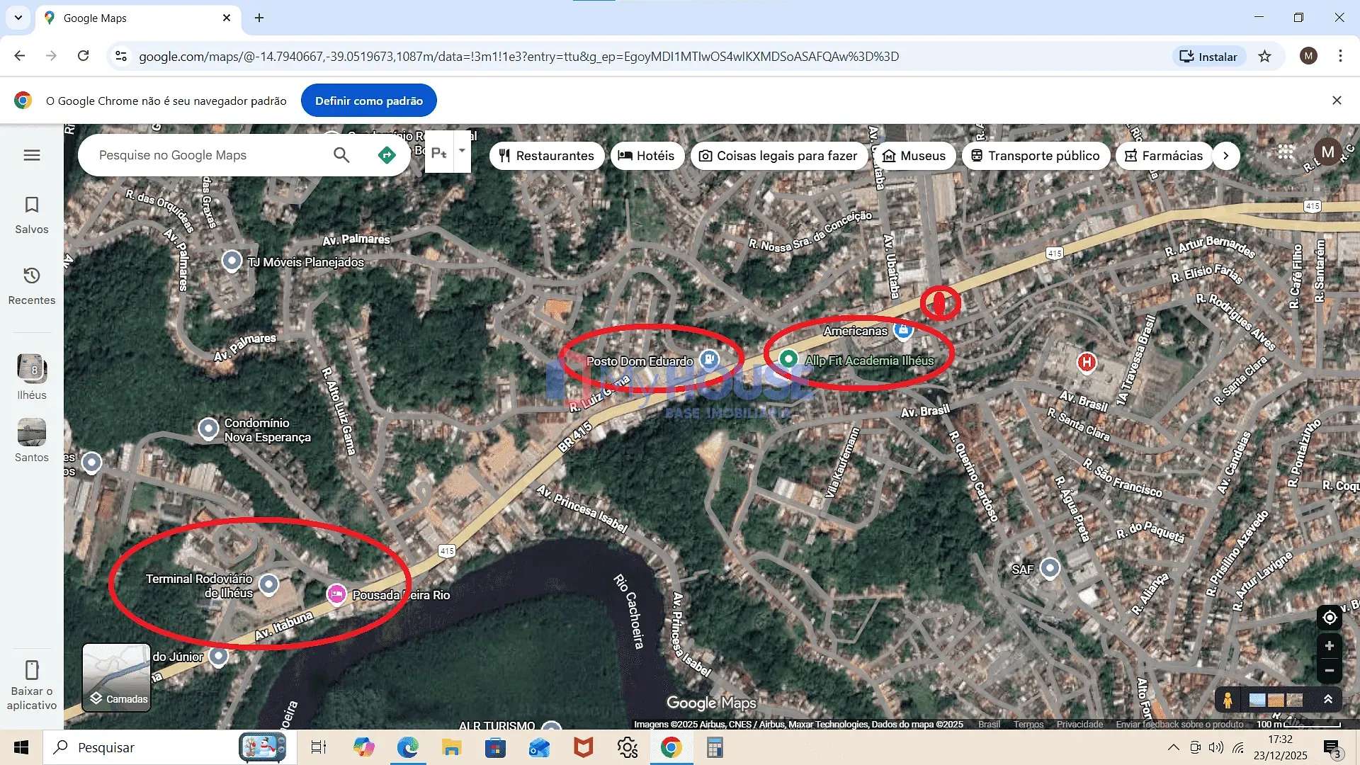The width and height of the screenshot is (1360, 765).
Task: Click the search magnifier in Maps
Action: coord(341,155)
